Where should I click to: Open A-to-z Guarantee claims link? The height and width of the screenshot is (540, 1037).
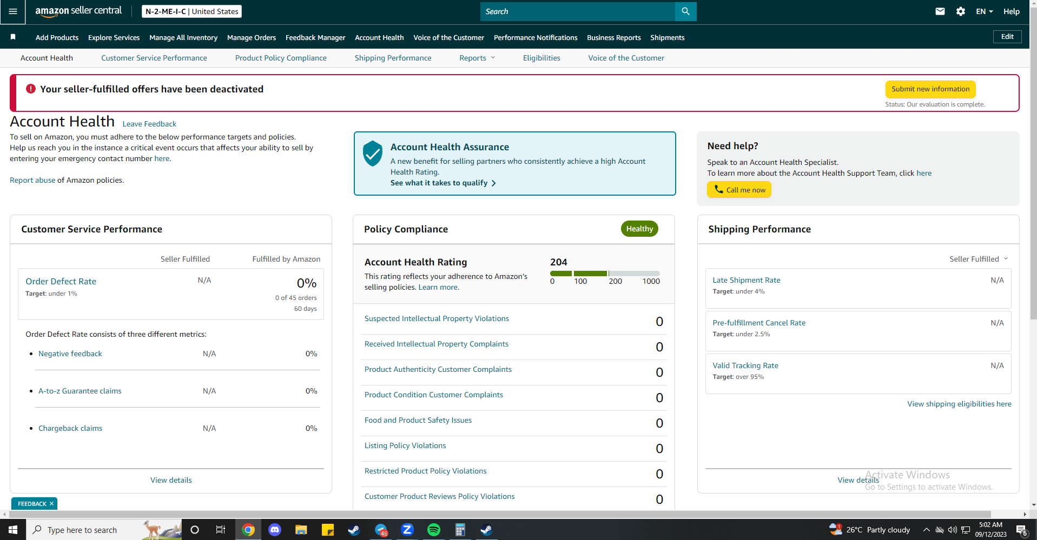point(80,391)
